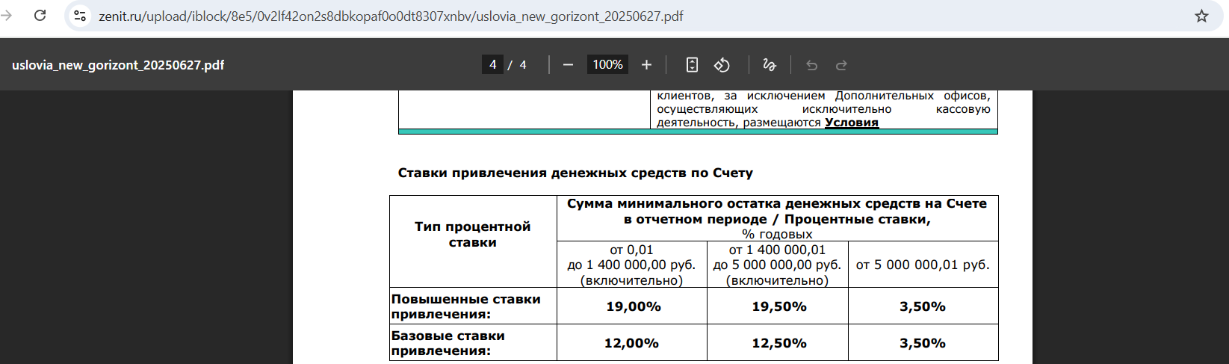This screenshot has width=1229, height=364.
Task: Click the redo annotation arrow
Action: pyautogui.click(x=841, y=65)
